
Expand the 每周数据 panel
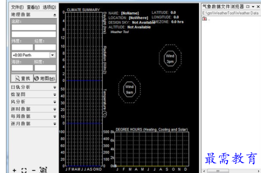[33, 116]
